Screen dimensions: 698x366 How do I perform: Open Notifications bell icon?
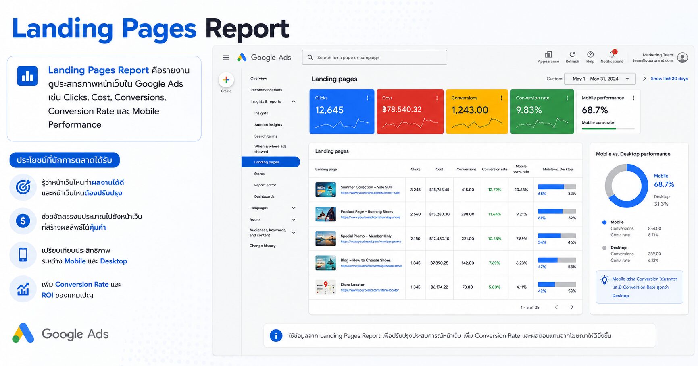(x=612, y=54)
